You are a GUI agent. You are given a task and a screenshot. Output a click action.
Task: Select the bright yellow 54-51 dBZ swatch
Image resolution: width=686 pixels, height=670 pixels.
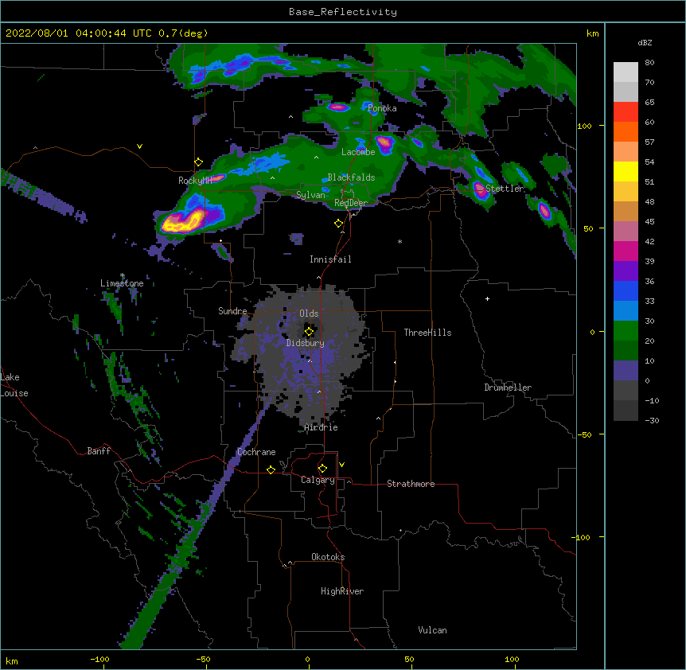626,171
